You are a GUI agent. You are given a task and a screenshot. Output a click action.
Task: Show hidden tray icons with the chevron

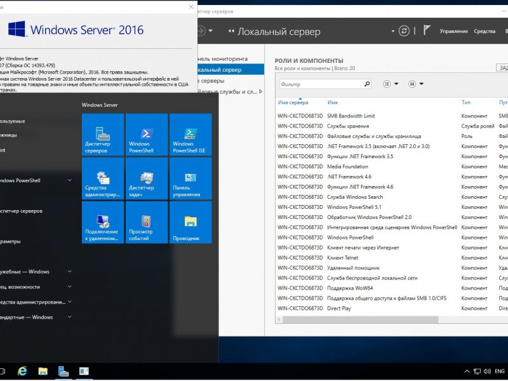click(467, 371)
